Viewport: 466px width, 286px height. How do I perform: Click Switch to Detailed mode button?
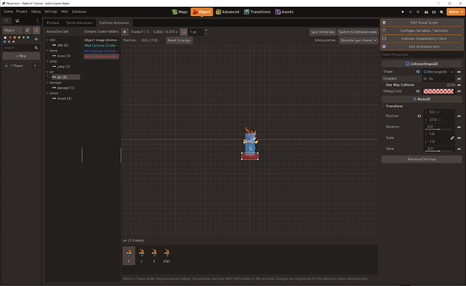point(357,32)
